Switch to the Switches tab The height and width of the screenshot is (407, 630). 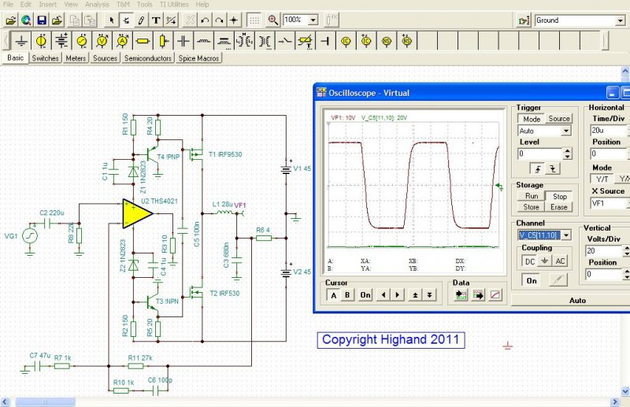point(46,58)
